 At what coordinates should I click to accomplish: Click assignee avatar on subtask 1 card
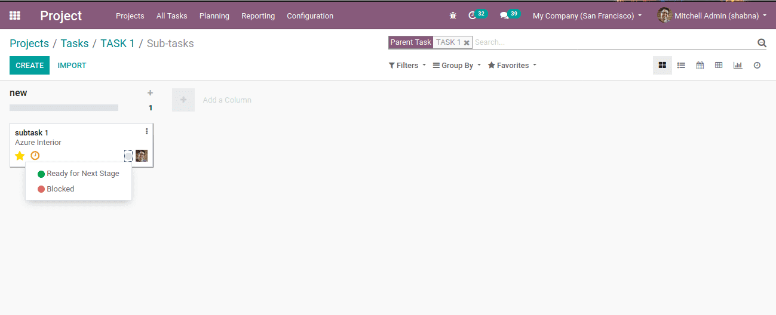[x=142, y=156]
